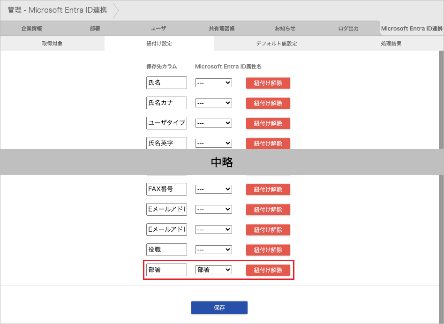This screenshot has width=444, height=324.
Task: Expand the attribute dropdown for 氏名
Action: (213, 83)
